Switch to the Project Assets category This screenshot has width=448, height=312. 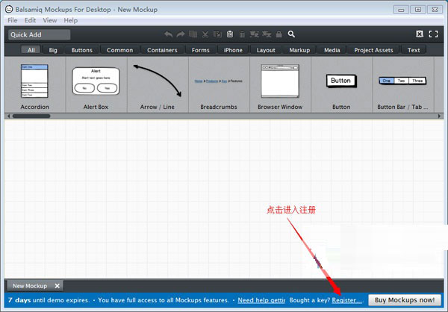coord(373,50)
